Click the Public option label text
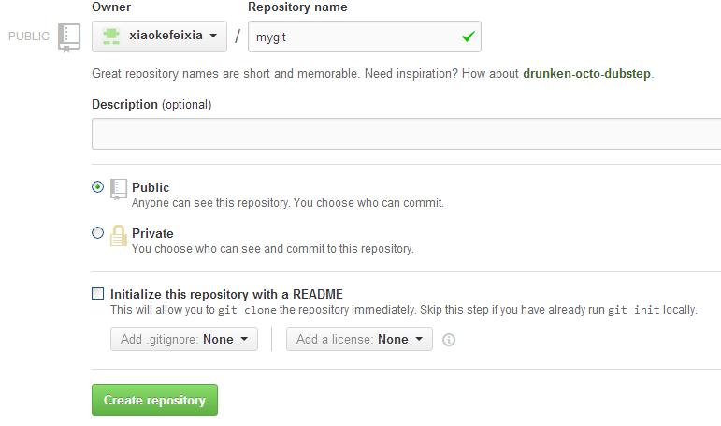721x426 pixels. tap(151, 187)
